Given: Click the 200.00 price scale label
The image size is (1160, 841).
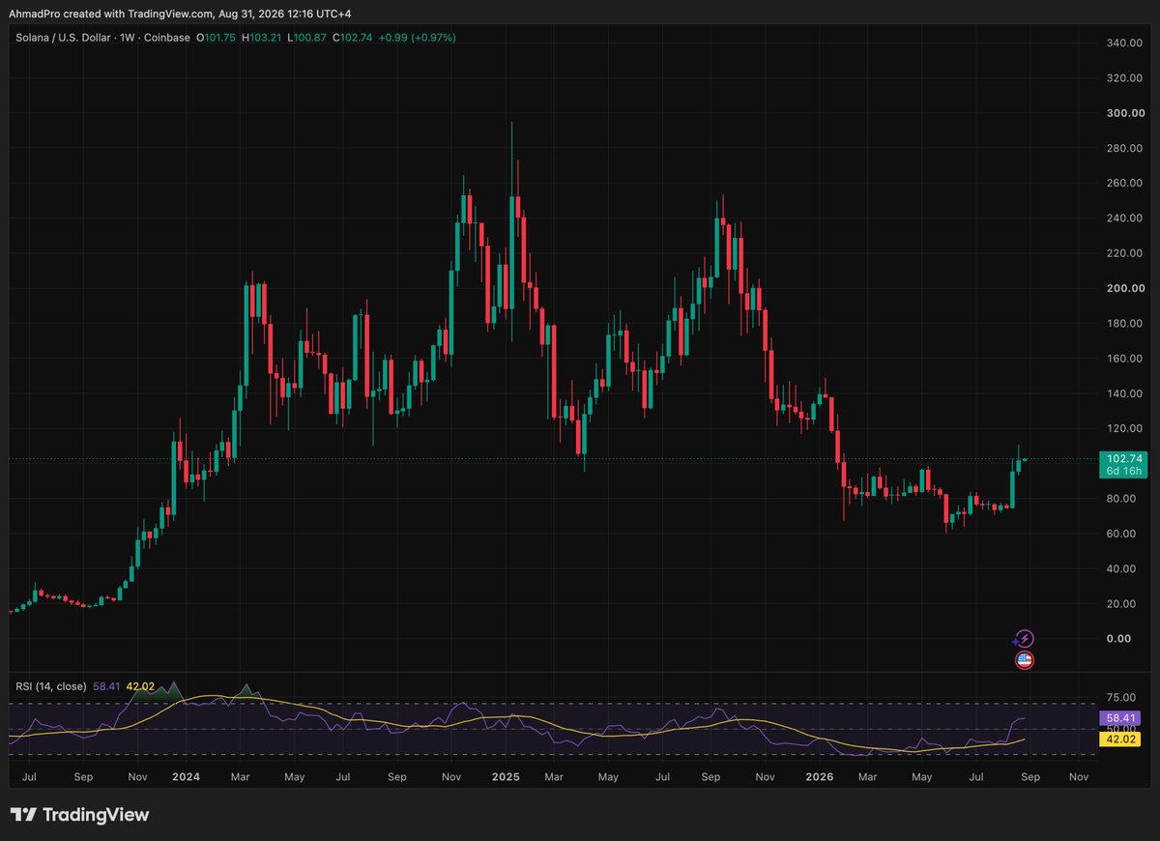Looking at the screenshot, I should [x=1125, y=288].
